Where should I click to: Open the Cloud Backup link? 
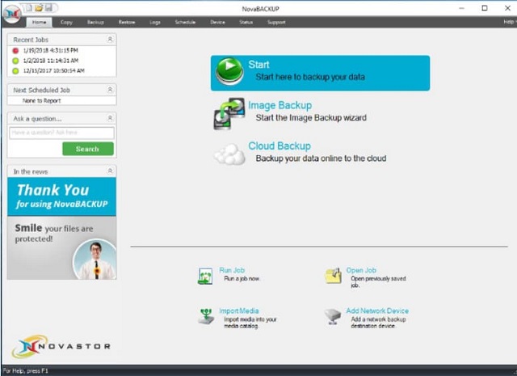tap(280, 146)
